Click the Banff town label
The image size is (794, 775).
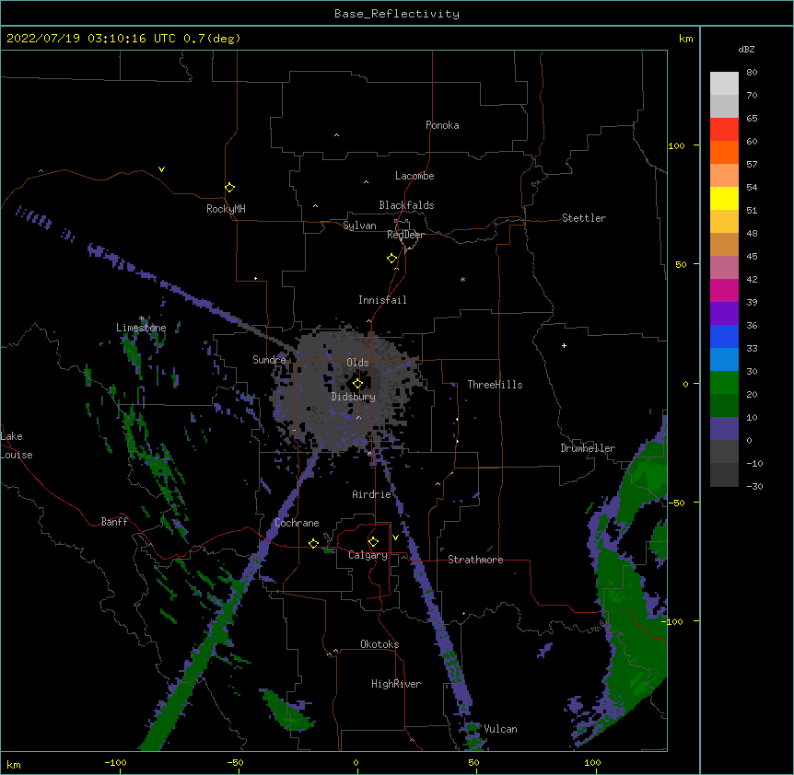[114, 522]
